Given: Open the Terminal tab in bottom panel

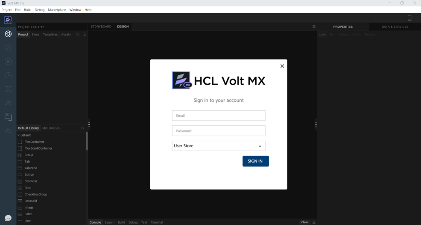Looking at the screenshot, I should tap(157, 222).
